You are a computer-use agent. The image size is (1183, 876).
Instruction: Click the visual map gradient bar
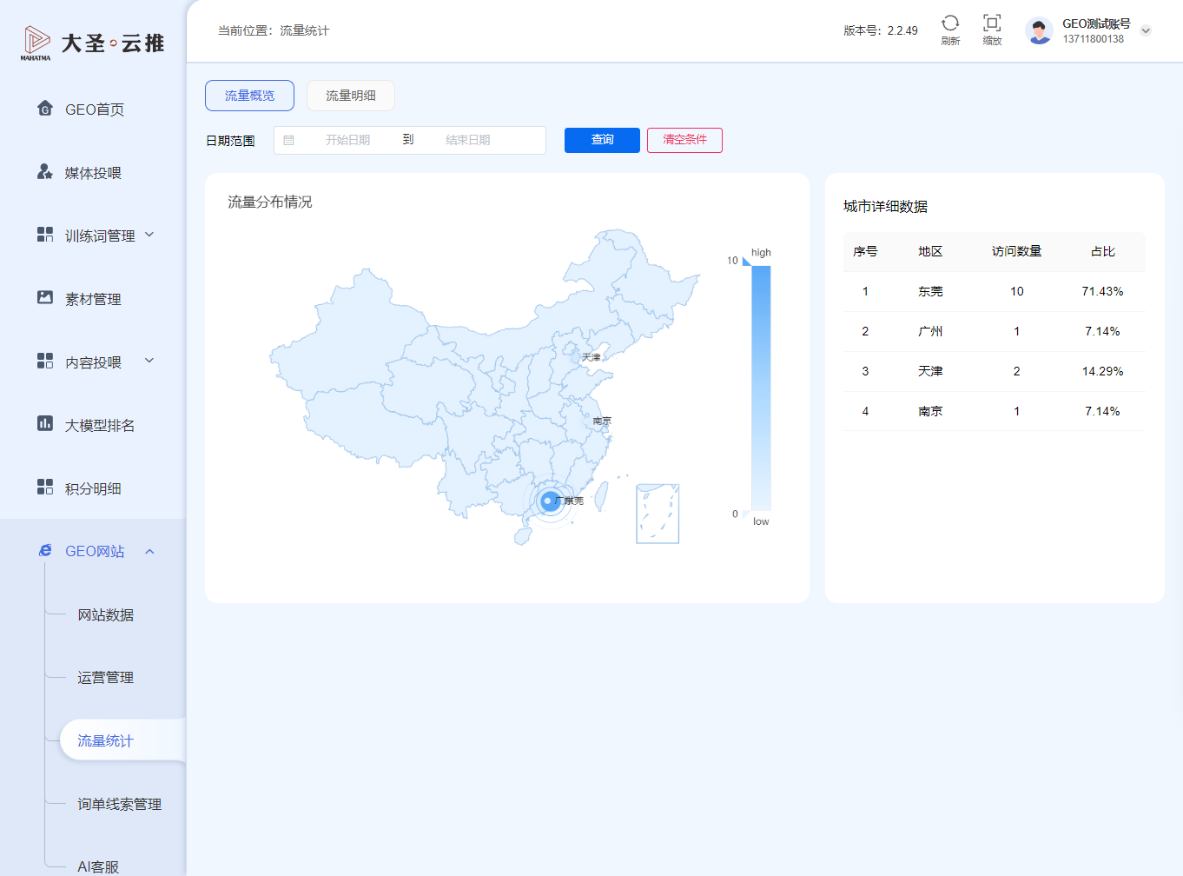coord(761,388)
